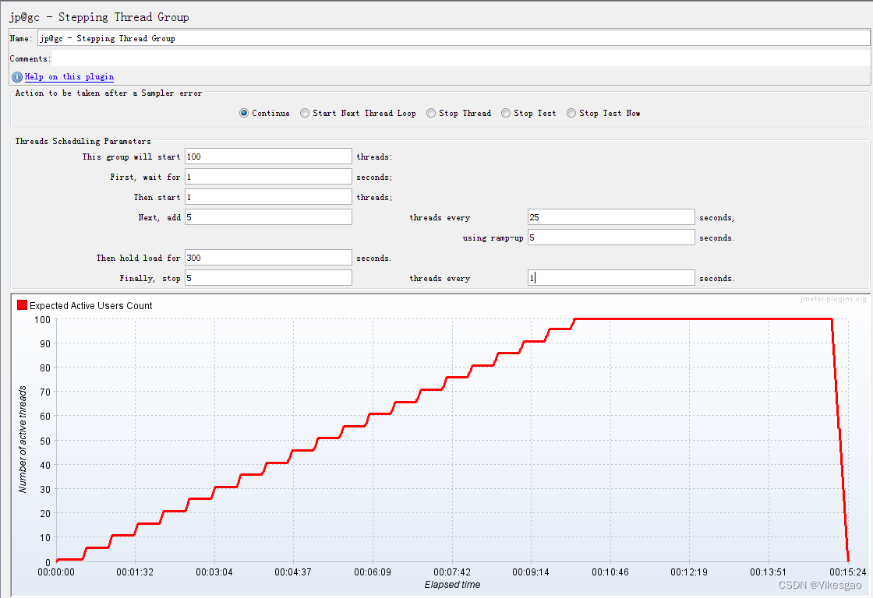The height and width of the screenshot is (598, 873).
Task: Click the 'First, wait for' seconds field
Action: [268, 177]
